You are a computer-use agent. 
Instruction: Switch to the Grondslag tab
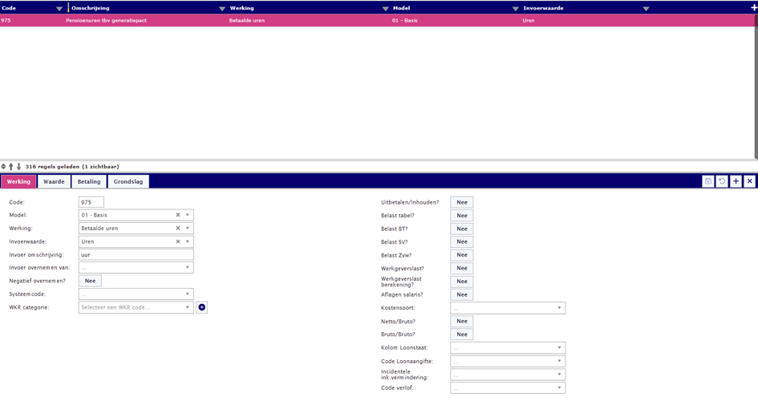pos(128,182)
